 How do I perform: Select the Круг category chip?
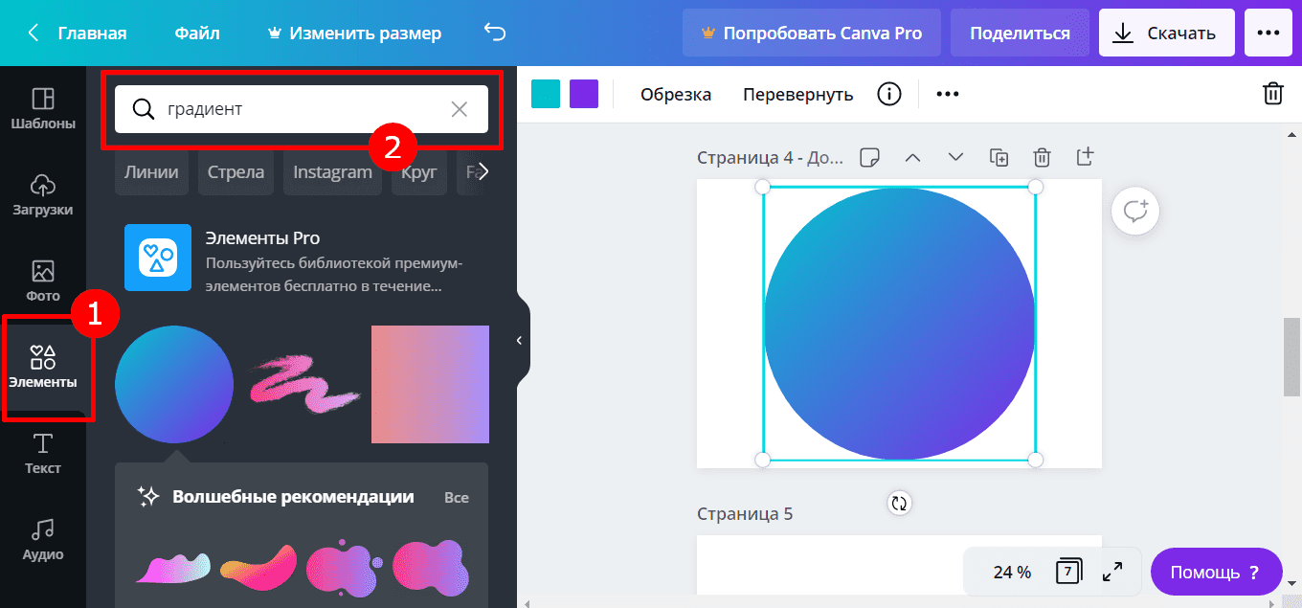418,172
